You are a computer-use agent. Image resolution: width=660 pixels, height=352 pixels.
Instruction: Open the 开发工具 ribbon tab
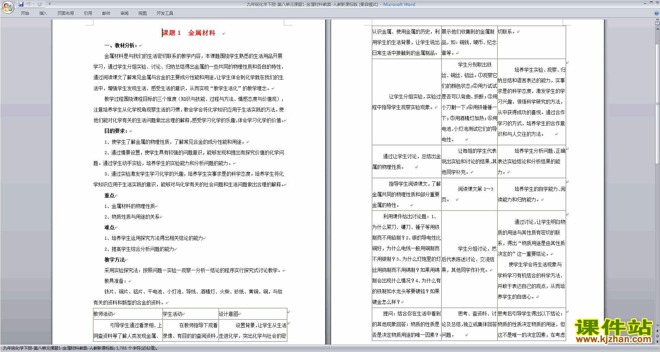click(x=165, y=13)
